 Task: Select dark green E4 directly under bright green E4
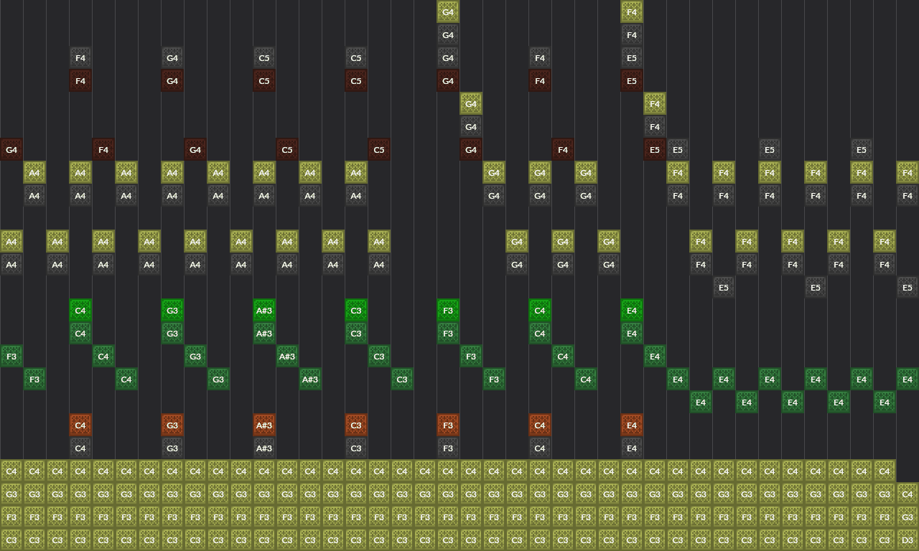pyautogui.click(x=632, y=334)
